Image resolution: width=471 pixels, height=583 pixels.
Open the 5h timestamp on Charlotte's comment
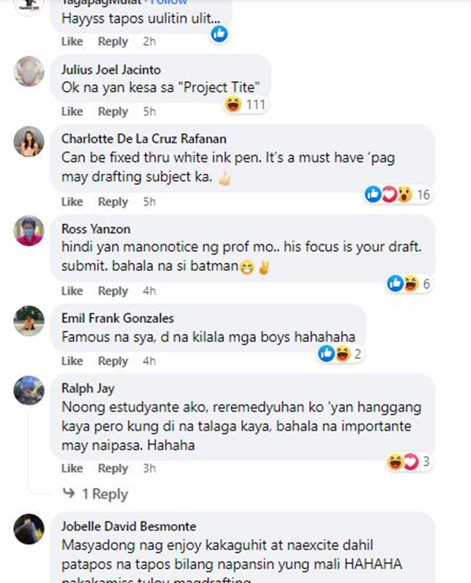pyautogui.click(x=149, y=201)
